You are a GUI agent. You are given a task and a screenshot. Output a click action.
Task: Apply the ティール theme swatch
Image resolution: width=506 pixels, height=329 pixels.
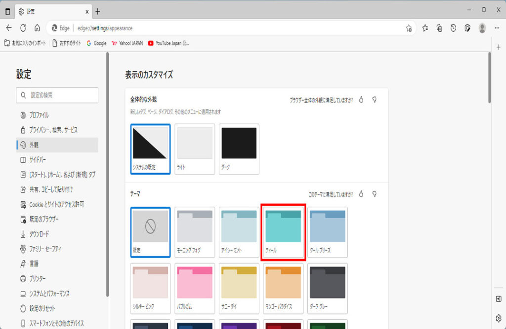pos(283,231)
